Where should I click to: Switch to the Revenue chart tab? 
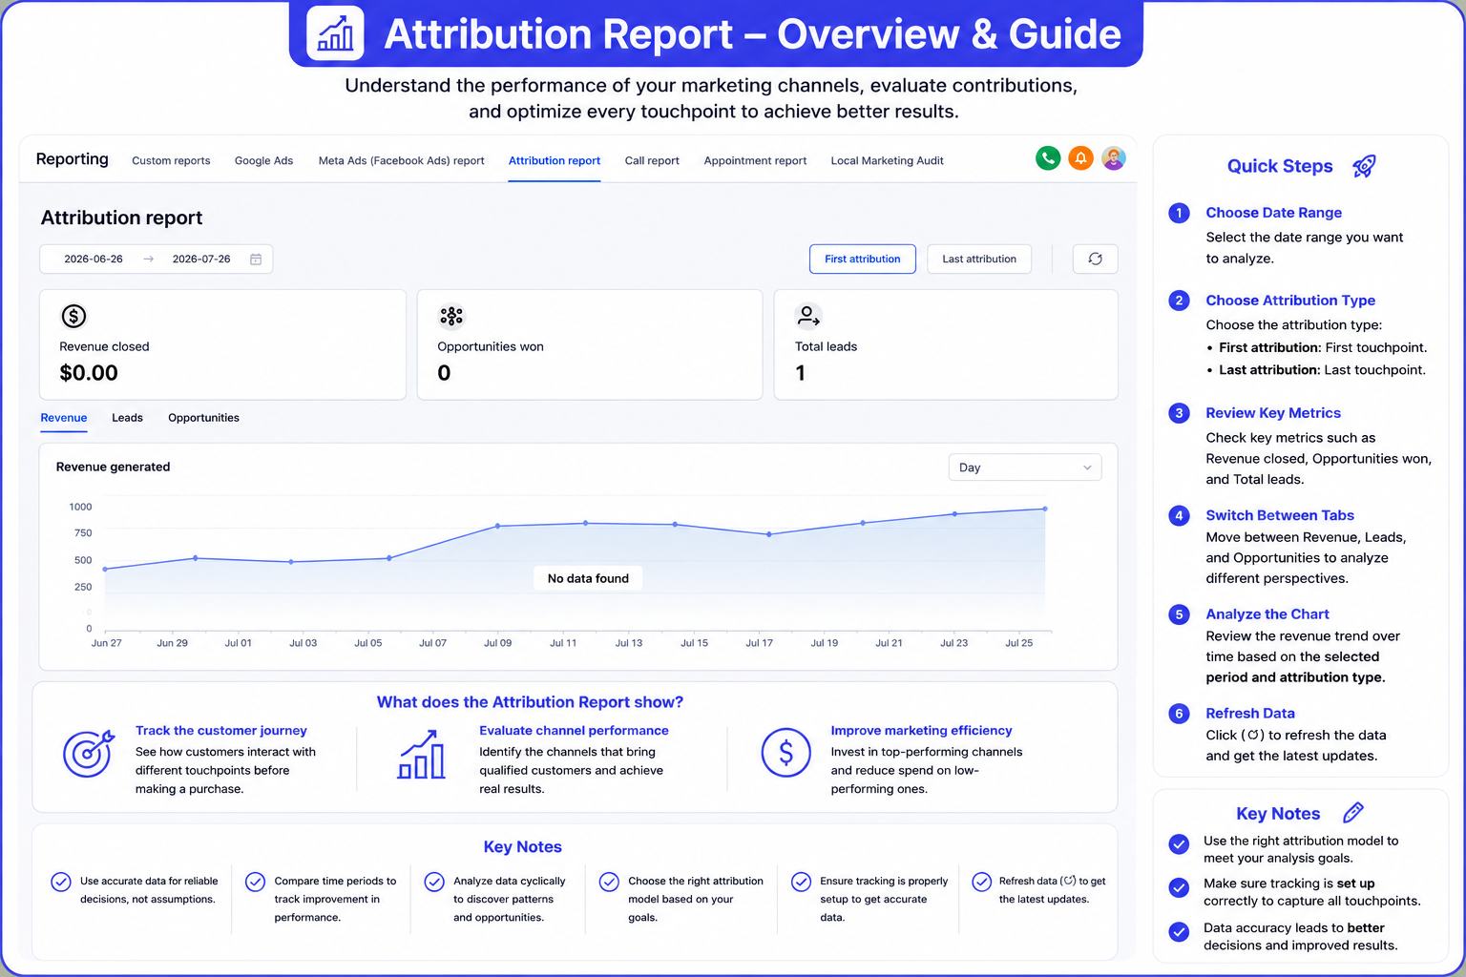64,418
